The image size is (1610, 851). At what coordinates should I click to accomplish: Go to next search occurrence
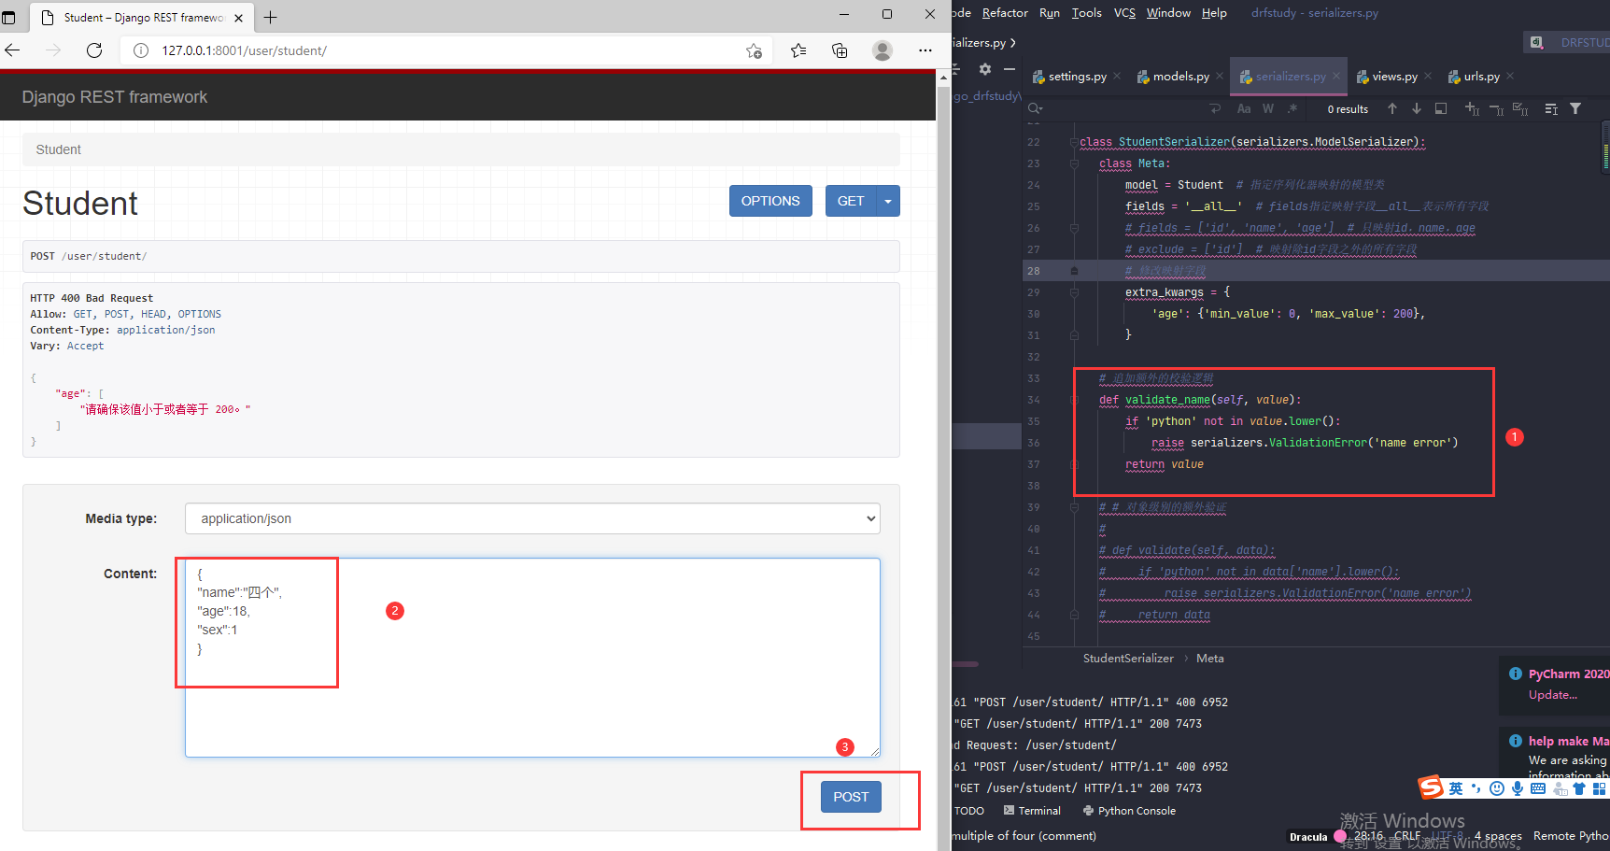pos(1417,109)
